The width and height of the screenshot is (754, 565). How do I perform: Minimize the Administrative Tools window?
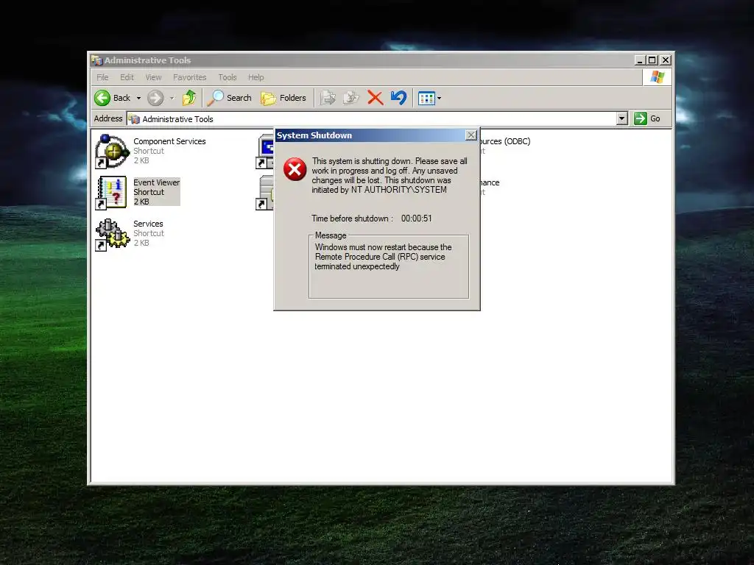tap(639, 60)
